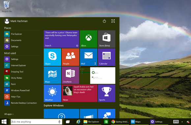This screenshot has width=191, height=125.
Task: Click the Power button icon
Action: point(104,21)
